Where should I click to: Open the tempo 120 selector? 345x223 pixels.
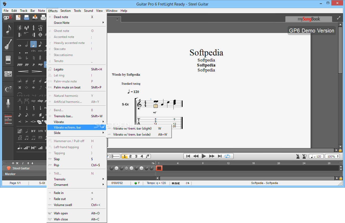(x=316, y=156)
